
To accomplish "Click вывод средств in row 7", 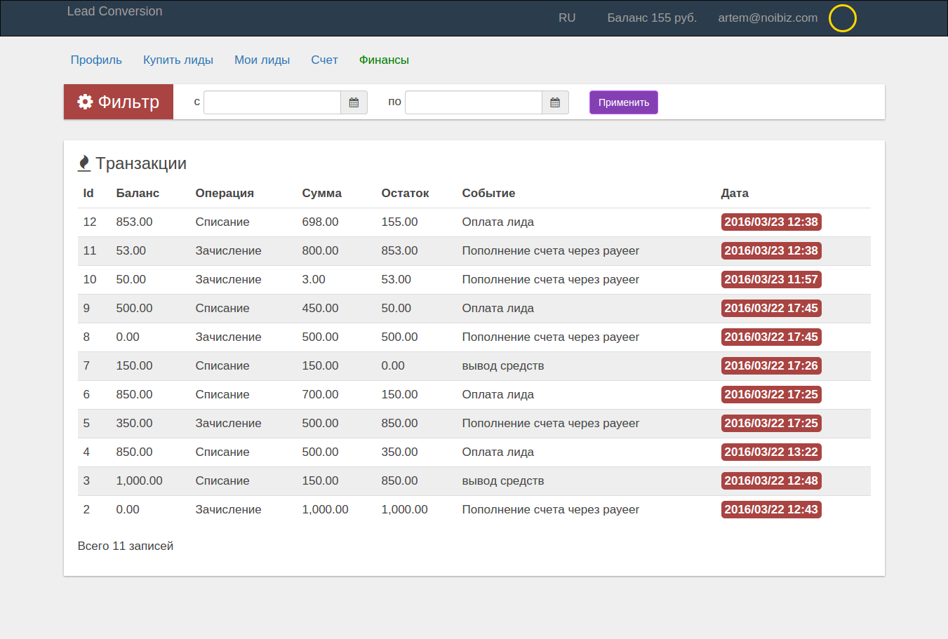I will click(503, 366).
